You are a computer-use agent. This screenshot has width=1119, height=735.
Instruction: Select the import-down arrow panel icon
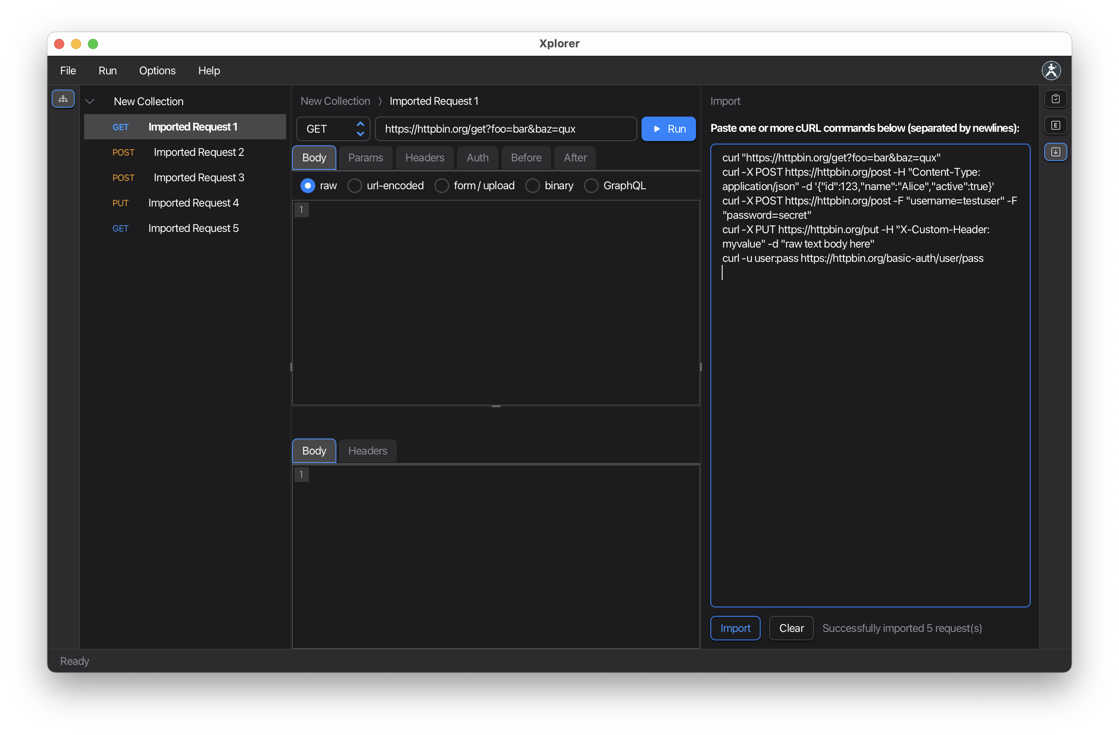1055,152
